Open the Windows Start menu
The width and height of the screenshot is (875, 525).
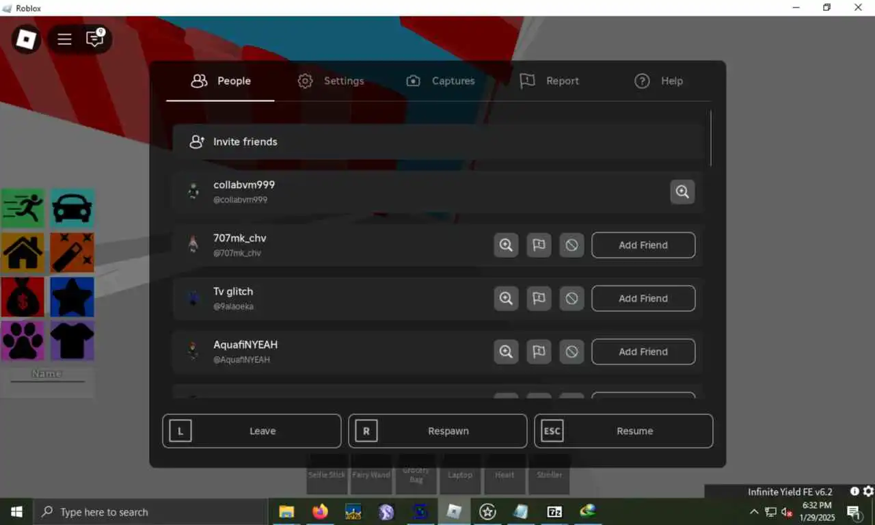click(x=16, y=511)
